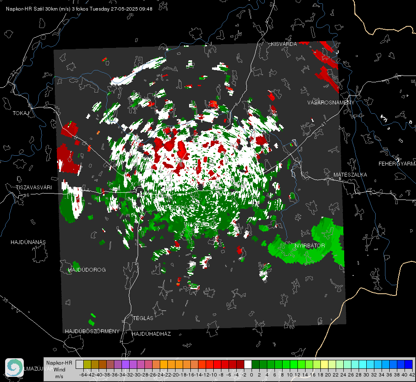Image resolution: width=416 pixels, height=382 pixels.
Task: Click the HAJDÚBÖSZÖRMÉNY town label
Action: point(92,331)
